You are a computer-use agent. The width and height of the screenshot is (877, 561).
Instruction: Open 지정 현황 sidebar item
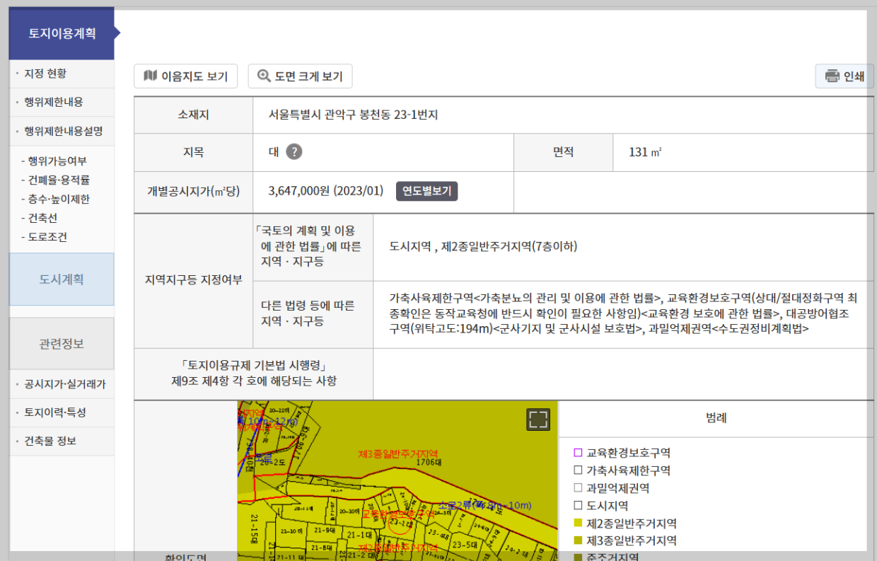pos(45,74)
